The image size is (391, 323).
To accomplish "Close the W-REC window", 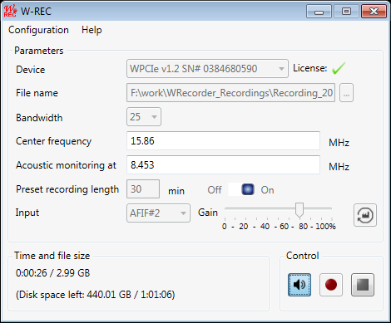I will pos(374,12).
